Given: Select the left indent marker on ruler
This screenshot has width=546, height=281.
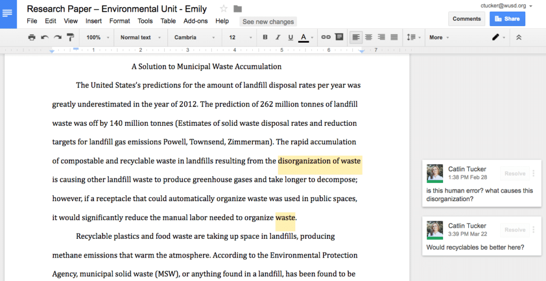Looking at the screenshot, I should (x=52, y=52).
